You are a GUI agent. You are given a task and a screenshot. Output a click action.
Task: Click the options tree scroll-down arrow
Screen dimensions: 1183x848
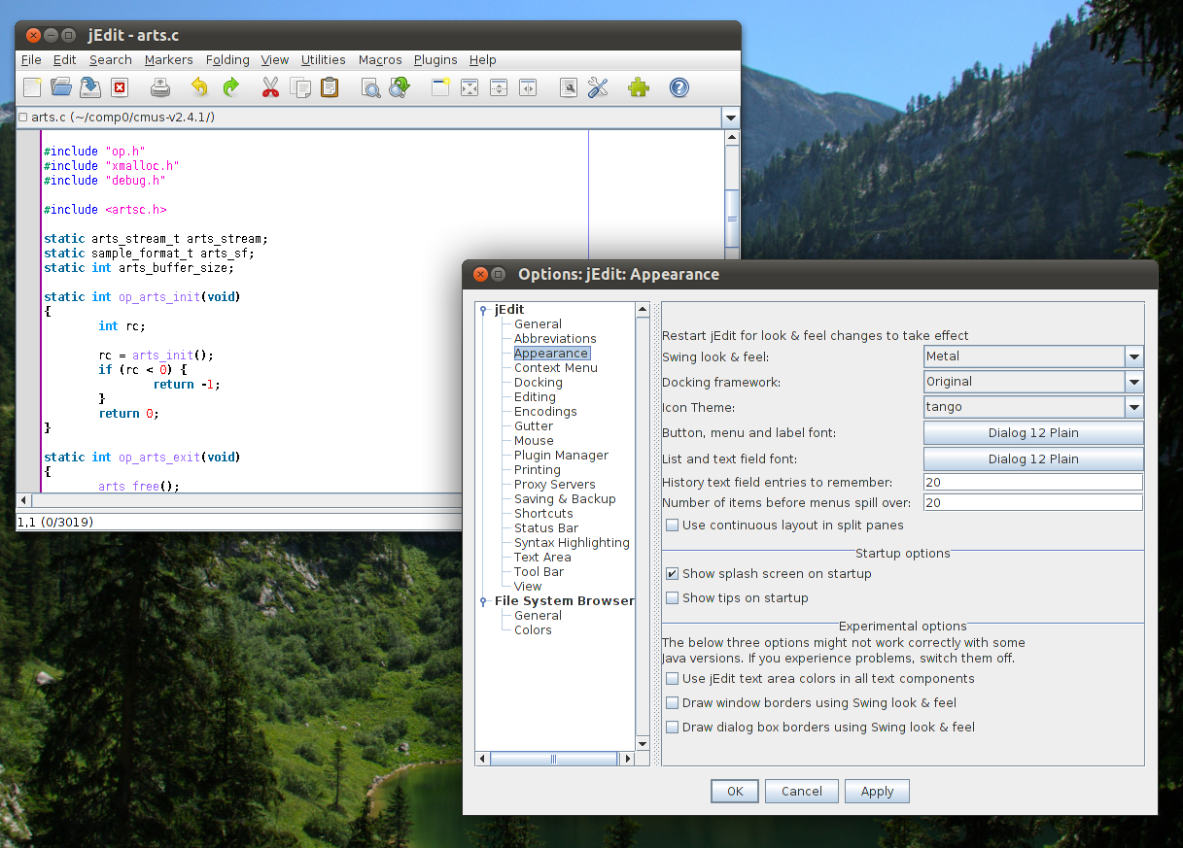(x=643, y=744)
